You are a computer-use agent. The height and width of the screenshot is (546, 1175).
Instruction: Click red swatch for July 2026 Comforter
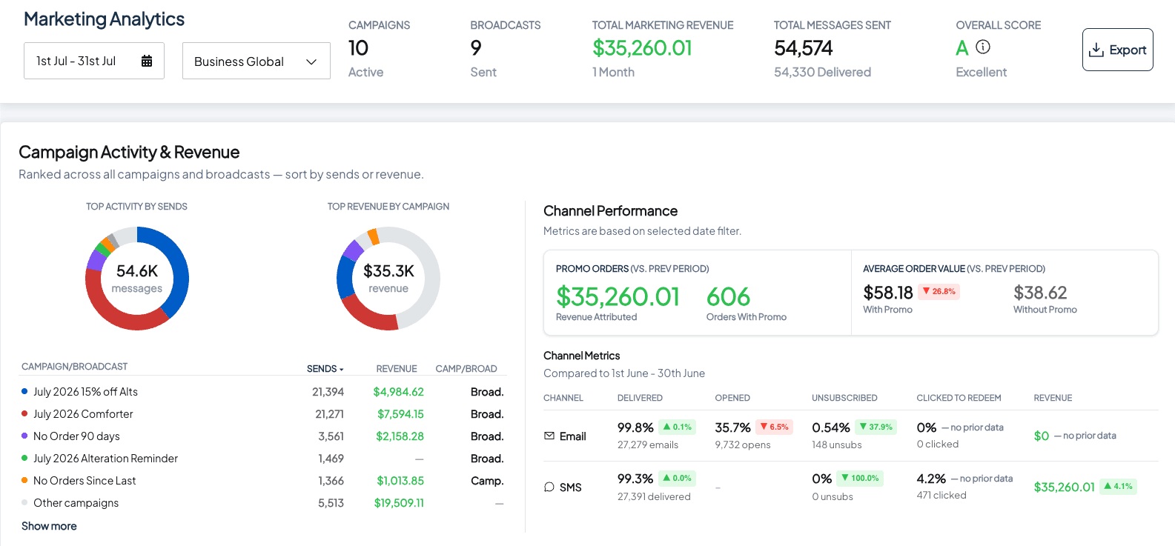[x=24, y=413]
